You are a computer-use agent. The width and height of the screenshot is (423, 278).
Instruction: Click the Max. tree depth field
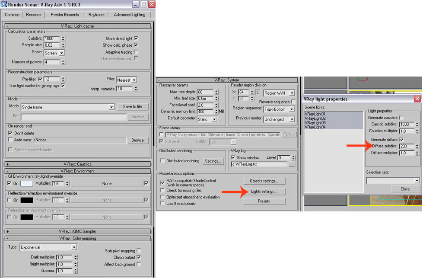point(205,92)
